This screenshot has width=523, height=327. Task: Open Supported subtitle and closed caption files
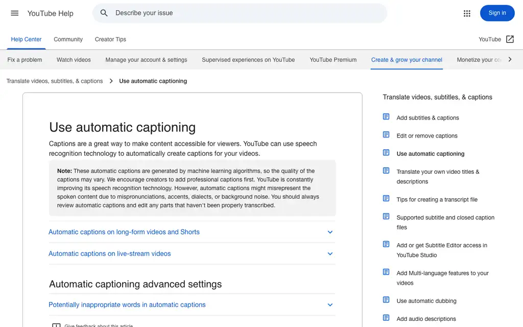click(x=445, y=222)
